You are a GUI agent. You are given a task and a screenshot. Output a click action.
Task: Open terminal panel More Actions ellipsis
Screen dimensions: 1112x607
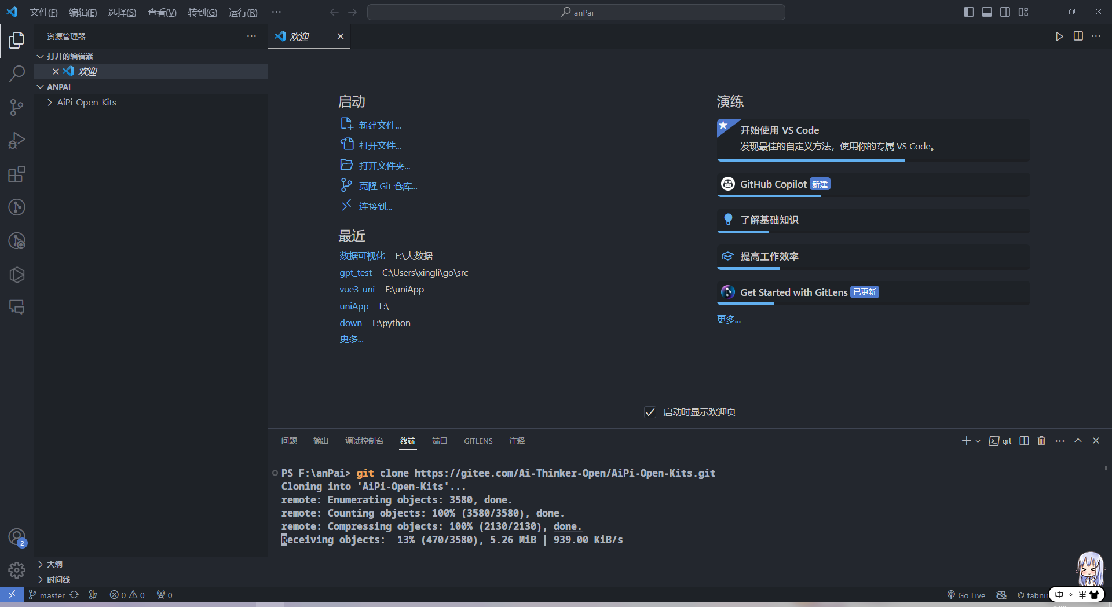click(x=1060, y=441)
